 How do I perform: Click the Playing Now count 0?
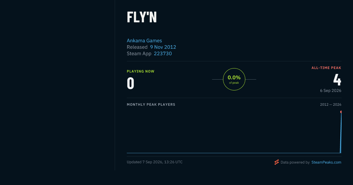(x=131, y=83)
